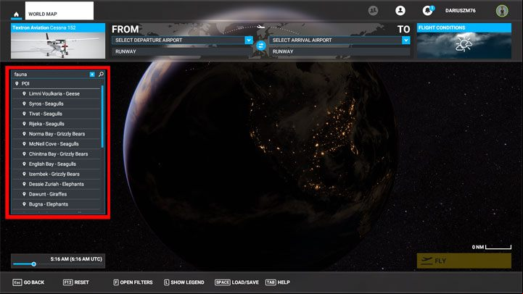Image resolution: width=523 pixels, height=294 pixels.
Task: Select McNeil Cove - Seagulls result
Action: pos(57,144)
